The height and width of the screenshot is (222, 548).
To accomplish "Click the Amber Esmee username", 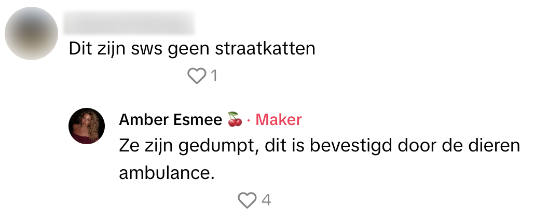I will pos(171,120).
